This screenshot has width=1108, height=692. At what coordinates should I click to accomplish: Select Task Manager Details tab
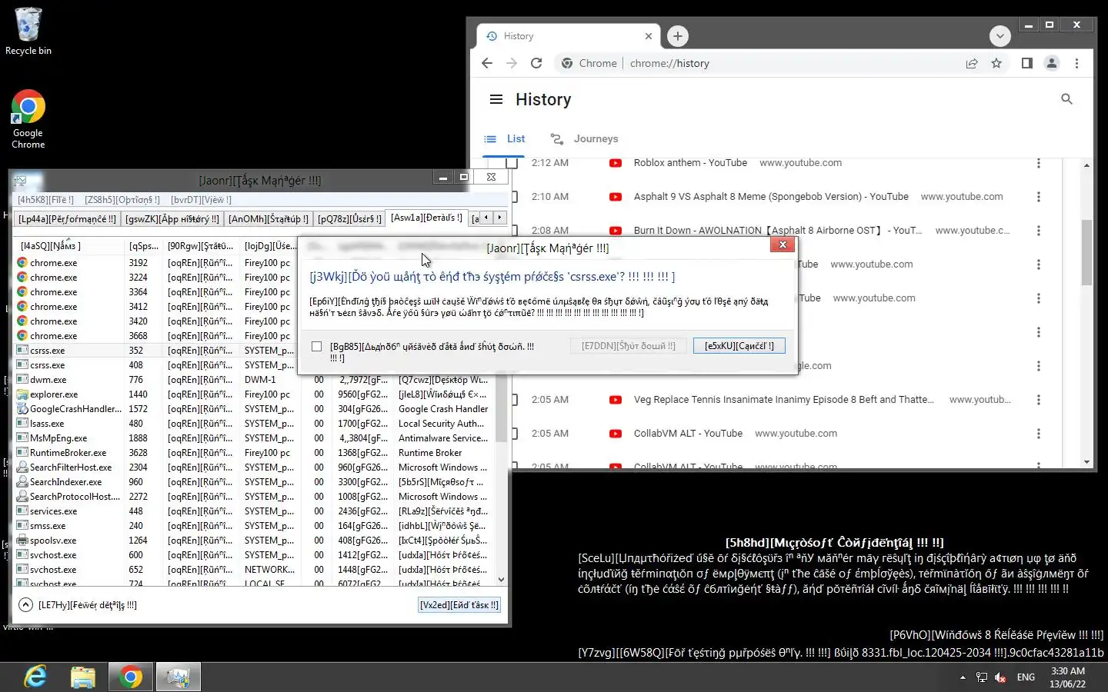click(426, 218)
